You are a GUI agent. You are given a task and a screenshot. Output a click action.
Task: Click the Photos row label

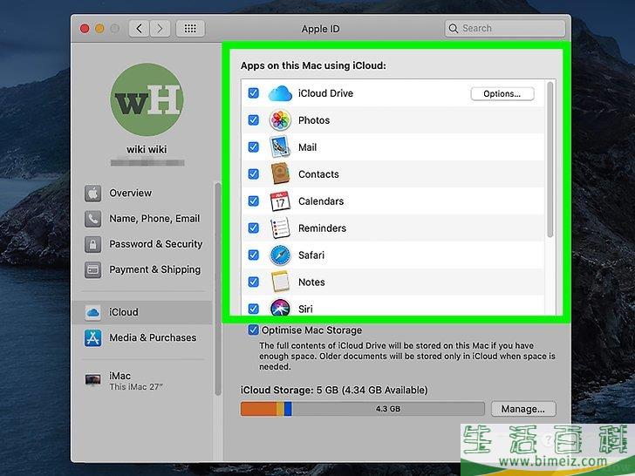click(314, 120)
